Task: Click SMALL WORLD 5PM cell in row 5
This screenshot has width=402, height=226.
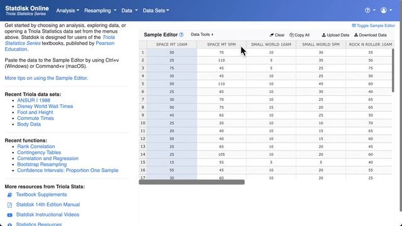Action: [x=321, y=83]
